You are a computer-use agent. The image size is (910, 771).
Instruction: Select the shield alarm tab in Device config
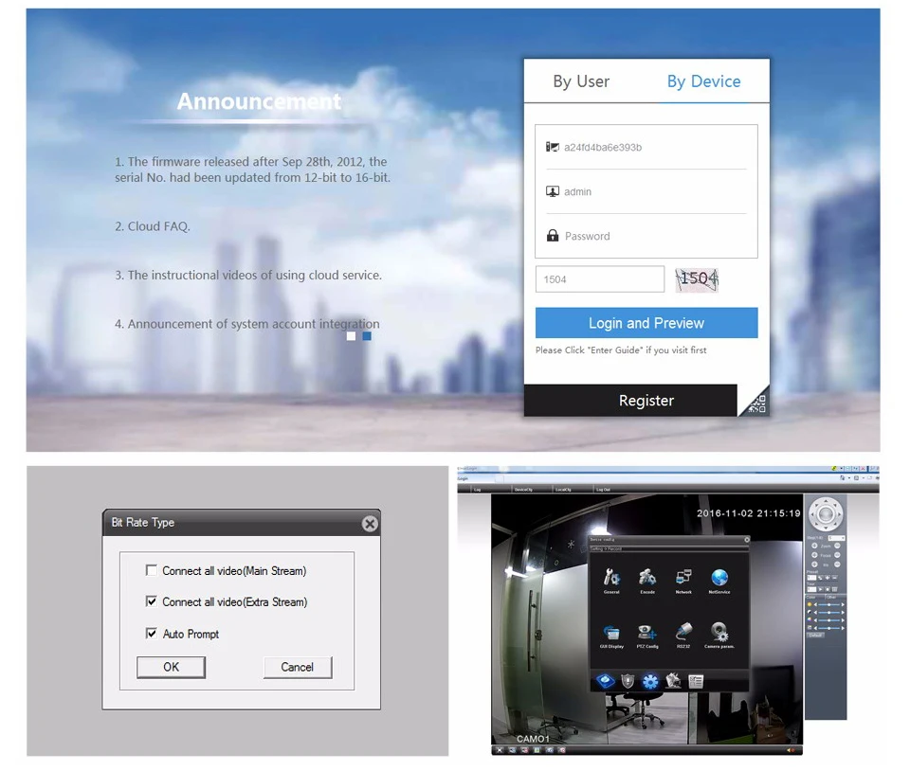628,681
